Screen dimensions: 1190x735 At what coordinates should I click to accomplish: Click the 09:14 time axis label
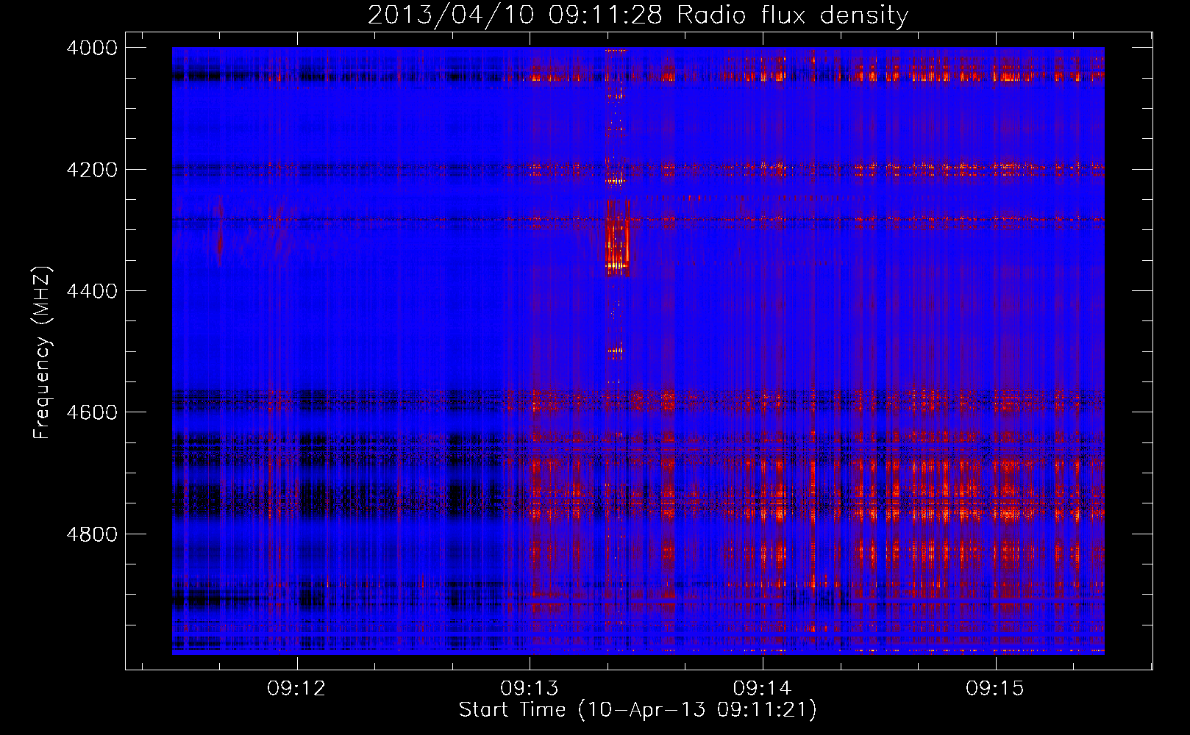coord(763,688)
